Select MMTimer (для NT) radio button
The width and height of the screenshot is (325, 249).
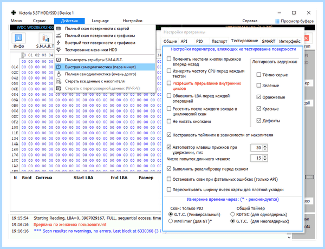click(171, 221)
